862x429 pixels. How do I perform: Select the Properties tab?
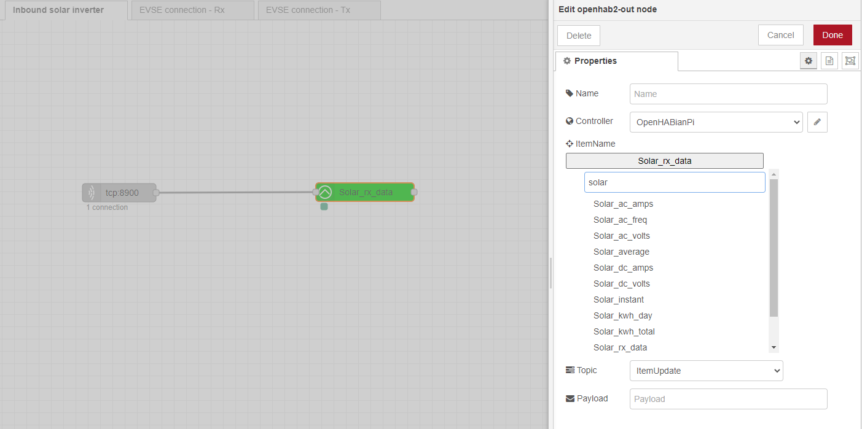click(617, 61)
